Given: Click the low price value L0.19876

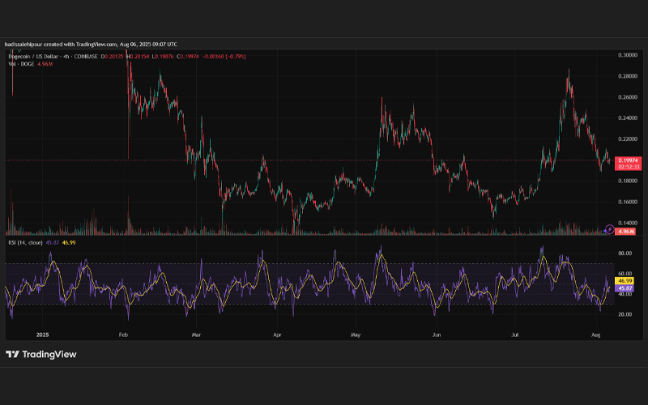Looking at the screenshot, I should coord(163,56).
